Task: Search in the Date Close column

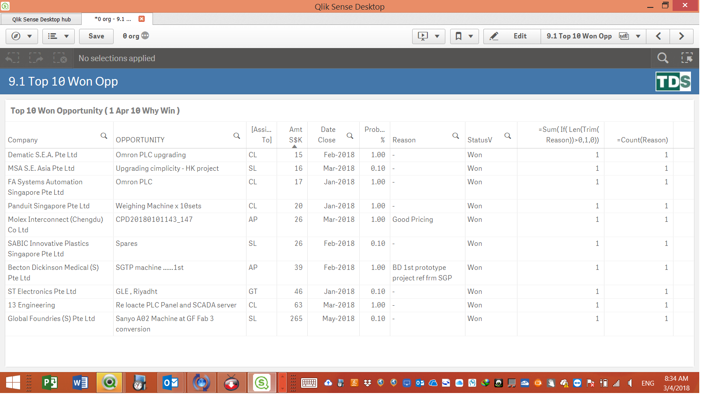Action: point(350,136)
